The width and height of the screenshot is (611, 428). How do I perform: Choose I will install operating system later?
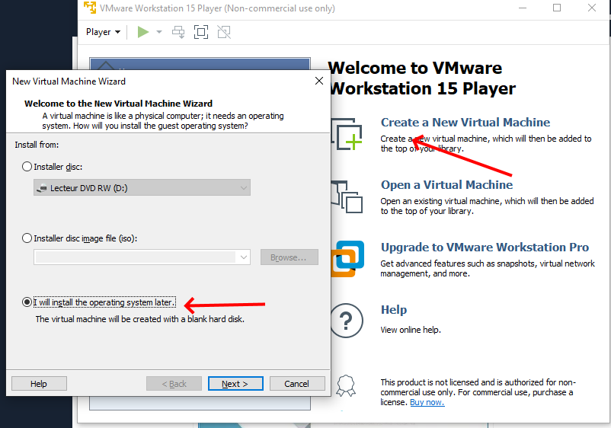pos(28,302)
